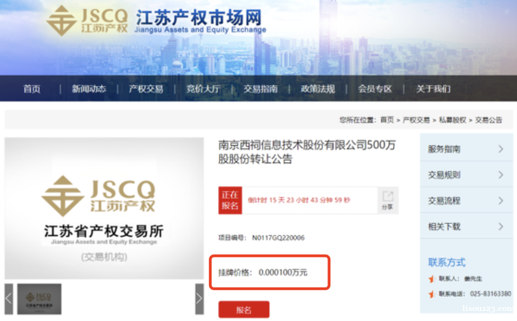Open 政策法规 menu item
Screen dimensions: 517x321
coord(318,89)
